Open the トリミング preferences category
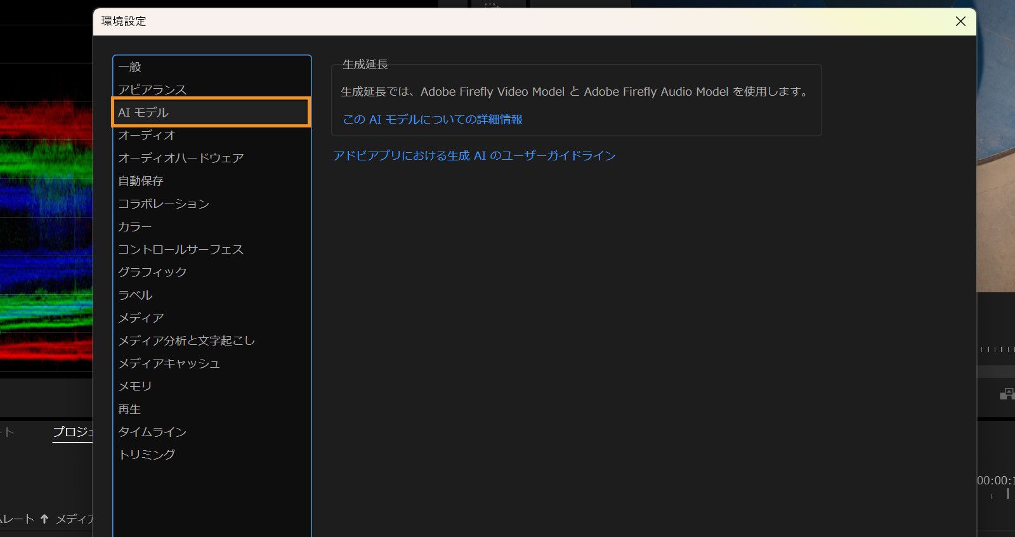The width and height of the screenshot is (1015, 537). pyautogui.click(x=212, y=455)
